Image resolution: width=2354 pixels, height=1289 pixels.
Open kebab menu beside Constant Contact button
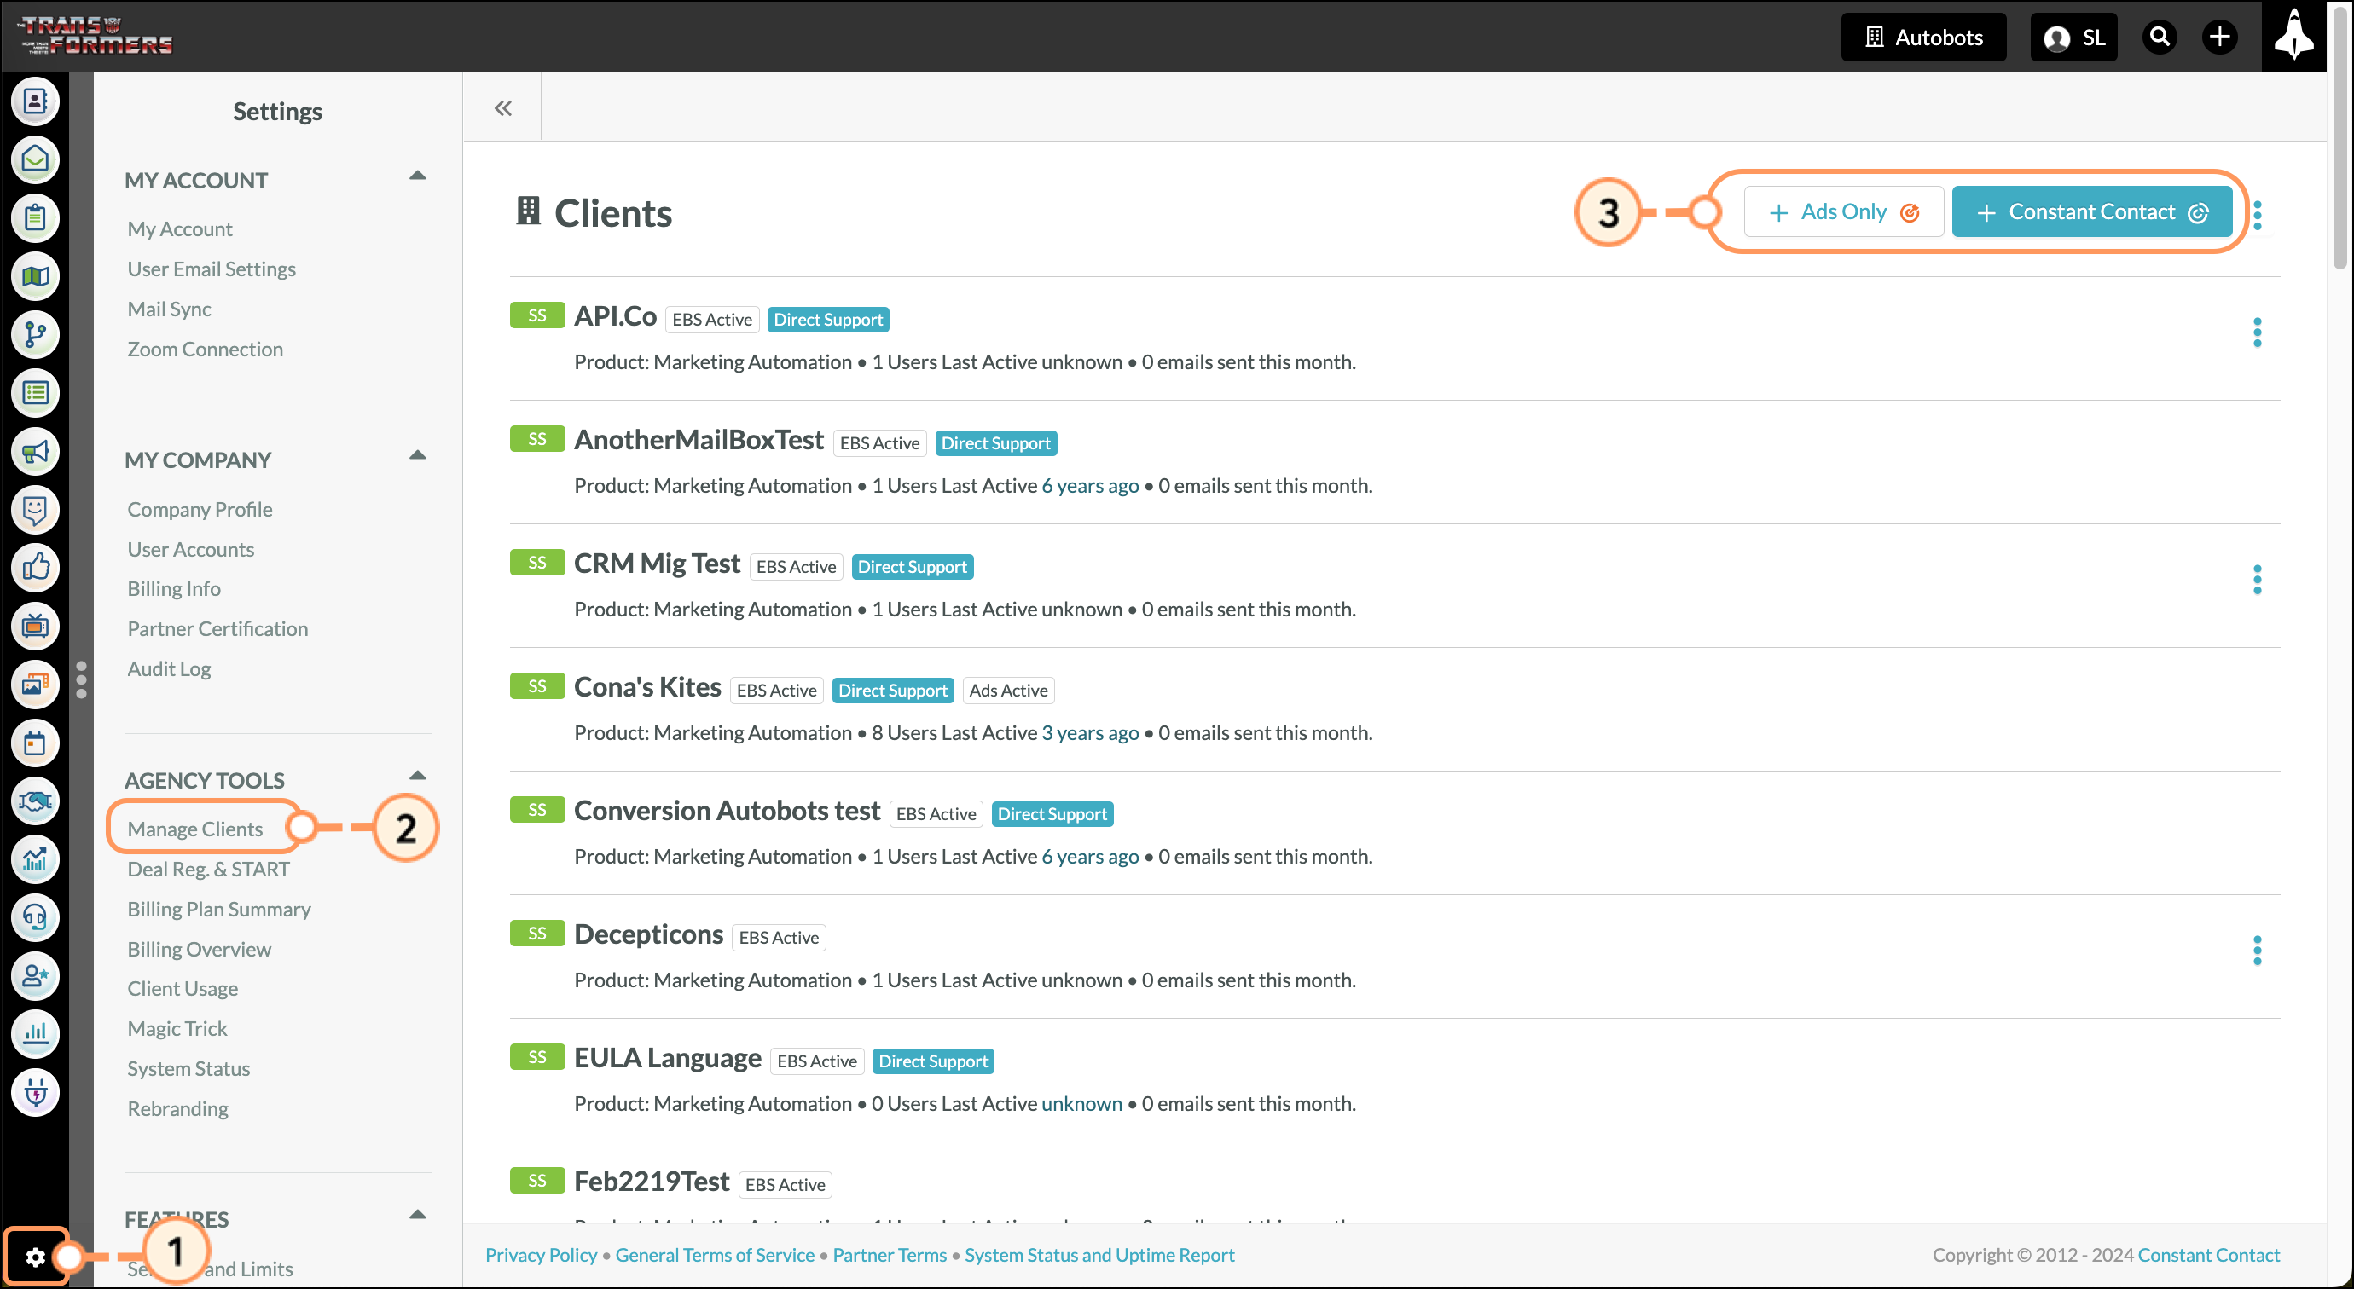pos(2257,215)
